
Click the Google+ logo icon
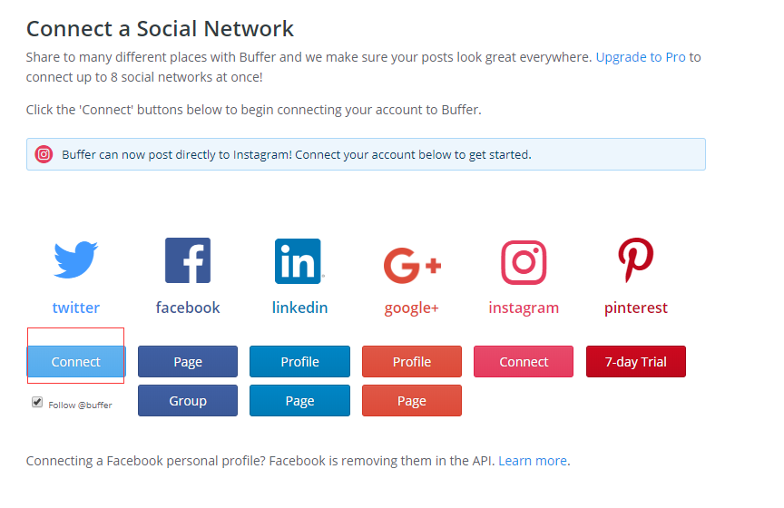[x=413, y=265]
